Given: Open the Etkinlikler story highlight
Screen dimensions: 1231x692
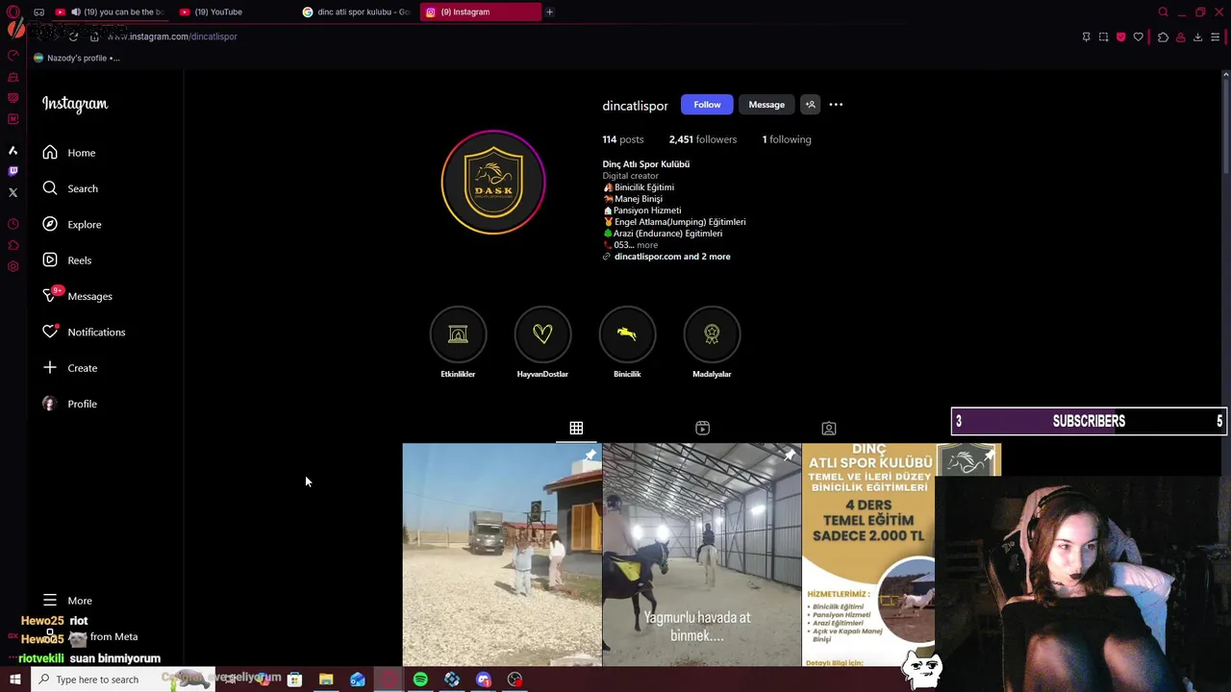Looking at the screenshot, I should 458,342.
